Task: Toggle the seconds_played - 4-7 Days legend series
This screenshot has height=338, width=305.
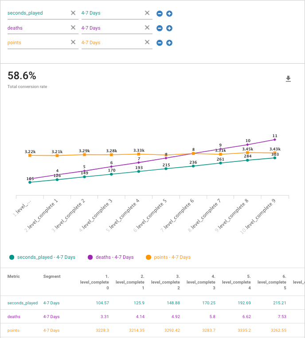Action: coord(42,257)
